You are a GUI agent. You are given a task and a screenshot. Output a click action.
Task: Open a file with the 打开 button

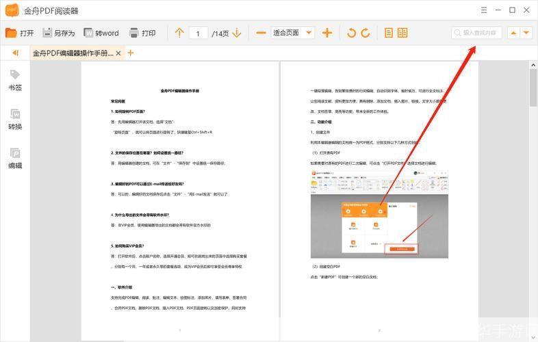pos(20,33)
